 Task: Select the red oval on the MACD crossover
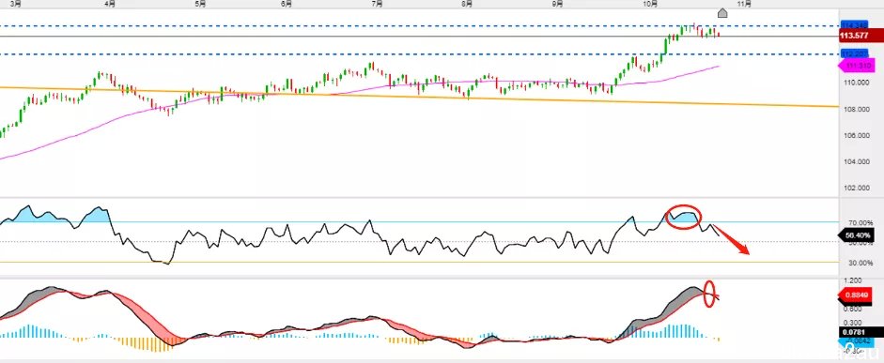(x=710, y=294)
